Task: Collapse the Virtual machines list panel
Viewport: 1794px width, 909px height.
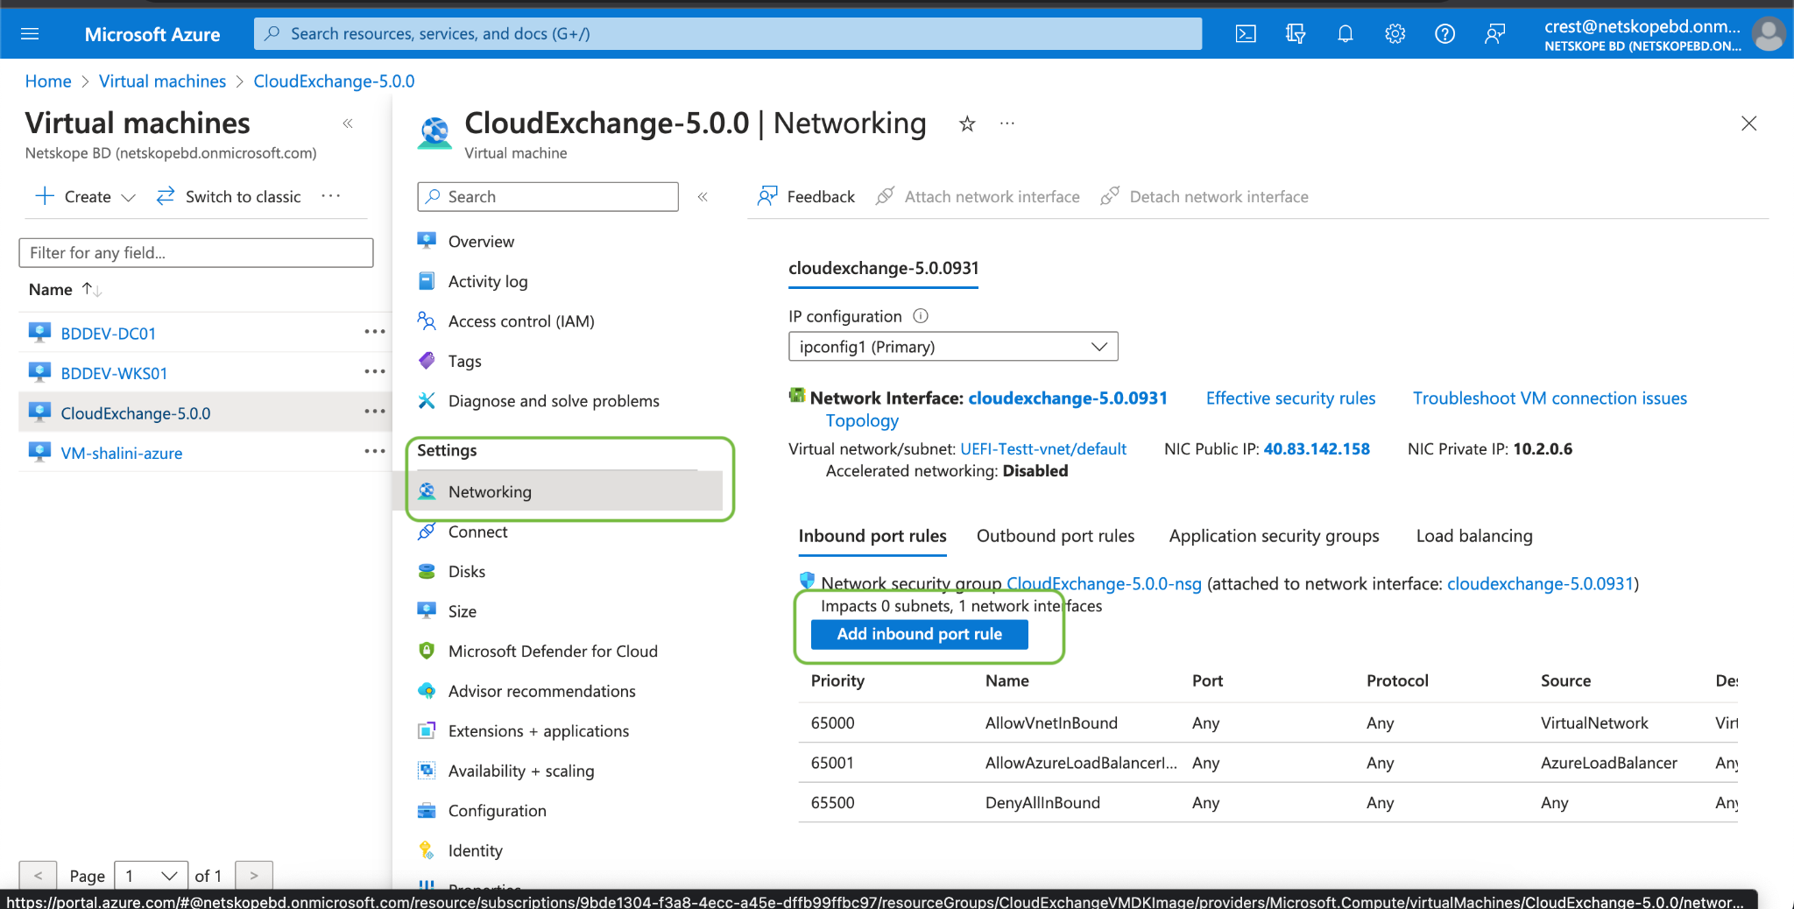Action: click(x=348, y=123)
